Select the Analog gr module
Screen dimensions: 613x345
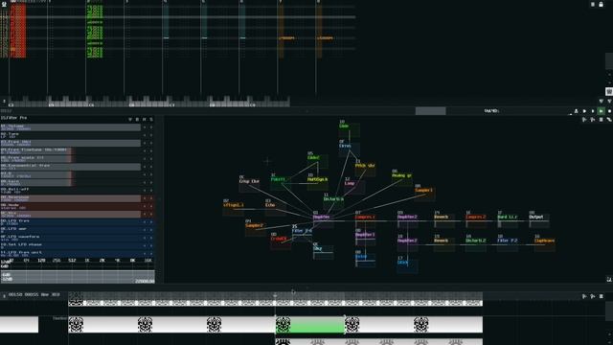402,178
